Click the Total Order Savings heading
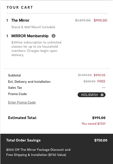The height and width of the screenshot is (164, 113). [23, 140]
